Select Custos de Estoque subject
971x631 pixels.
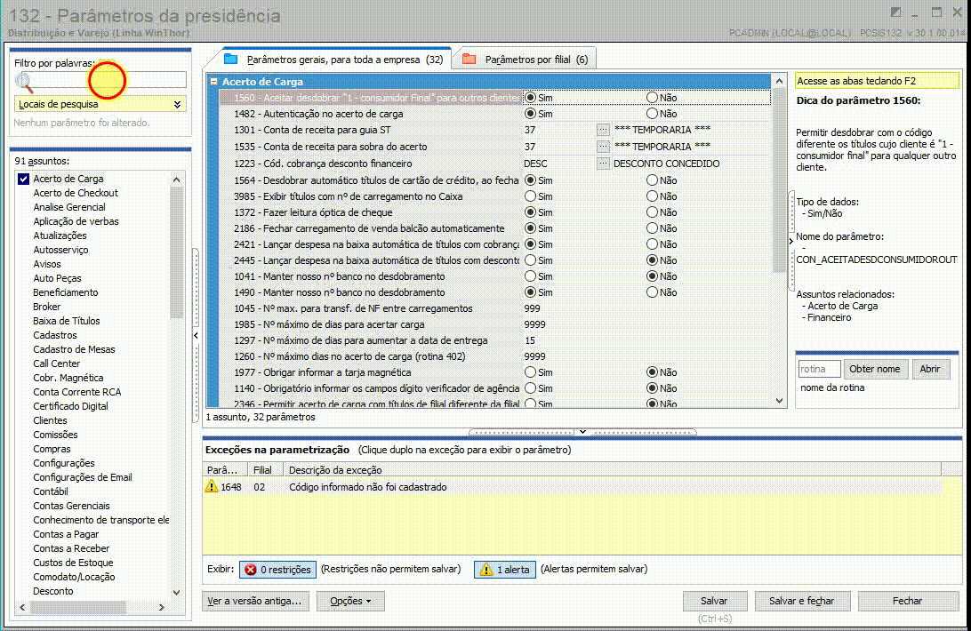(73, 563)
